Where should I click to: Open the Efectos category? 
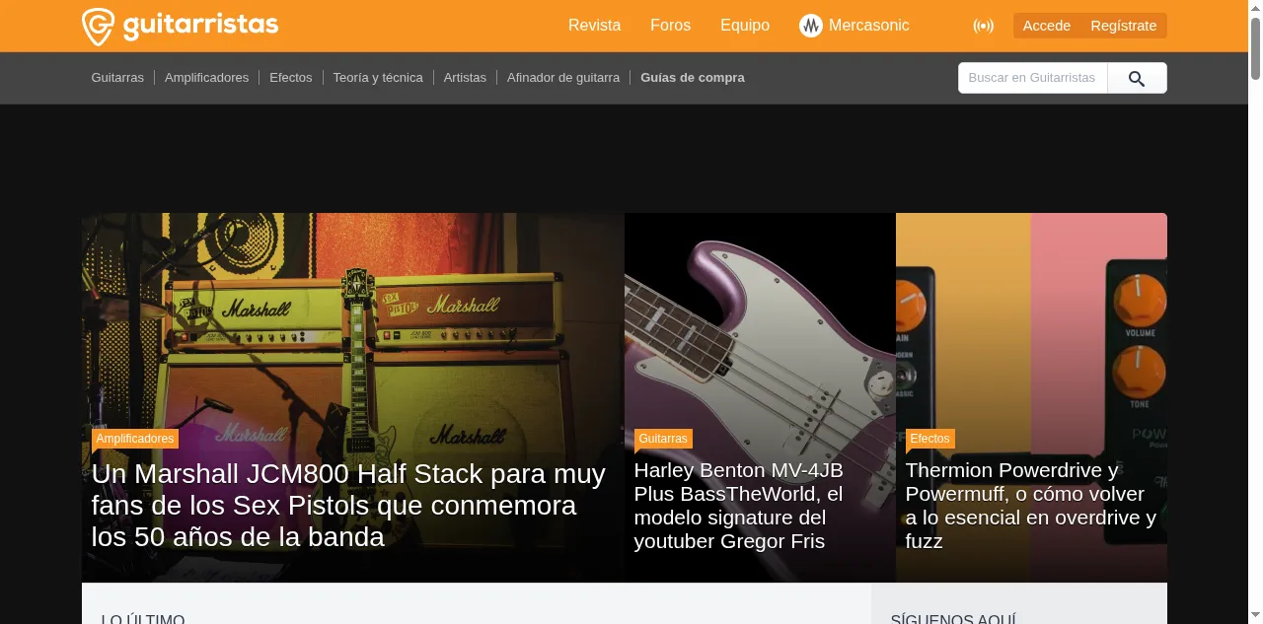290,77
